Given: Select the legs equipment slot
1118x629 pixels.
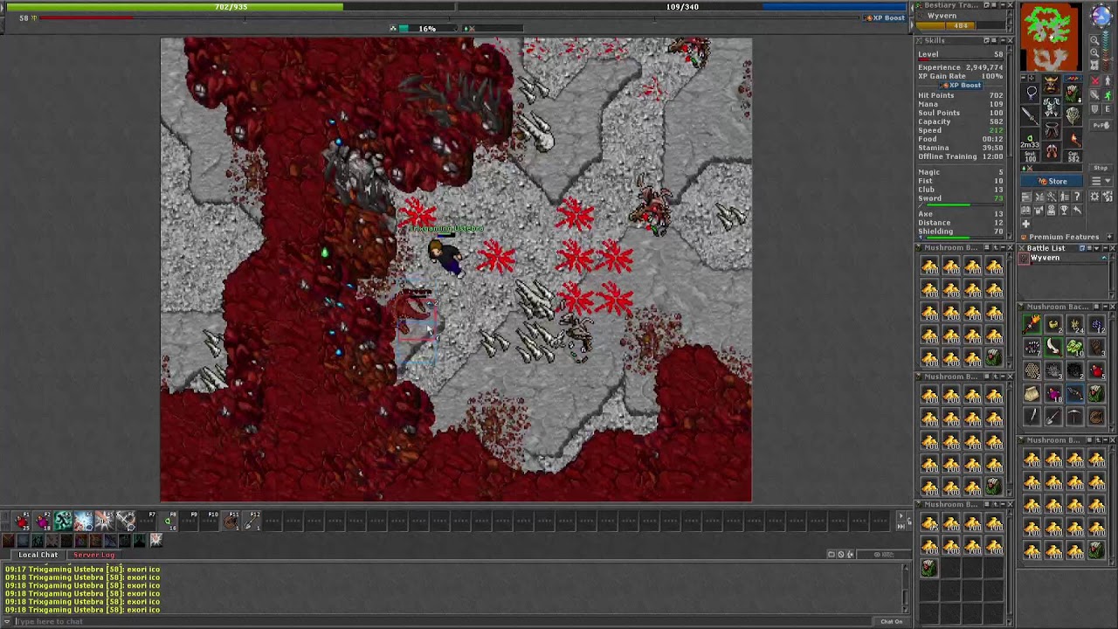Looking at the screenshot, I should [x=1051, y=129].
